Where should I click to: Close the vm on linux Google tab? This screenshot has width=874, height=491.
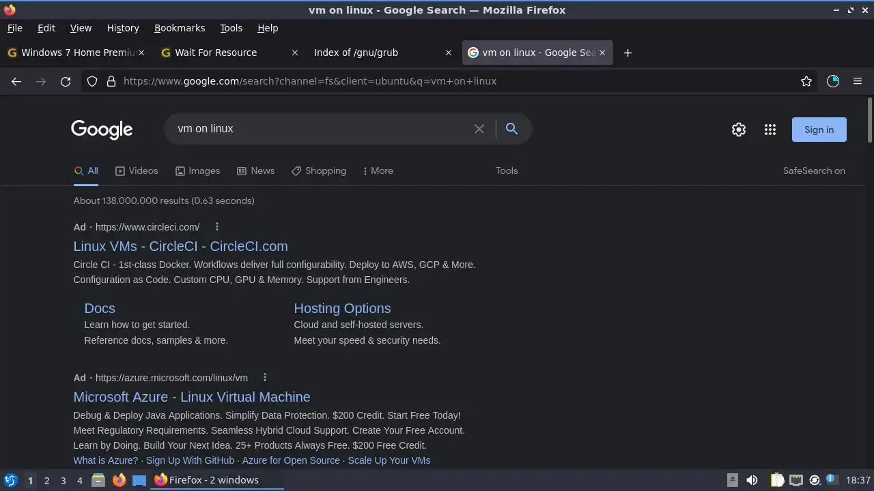click(602, 53)
